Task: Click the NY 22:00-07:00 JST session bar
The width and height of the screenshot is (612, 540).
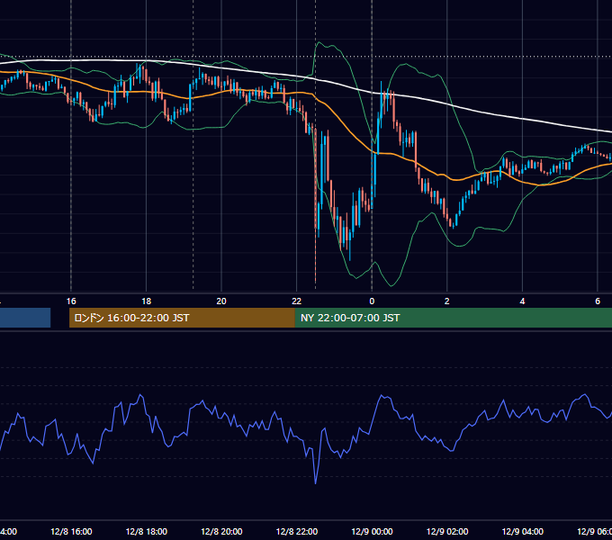Action: click(x=453, y=318)
